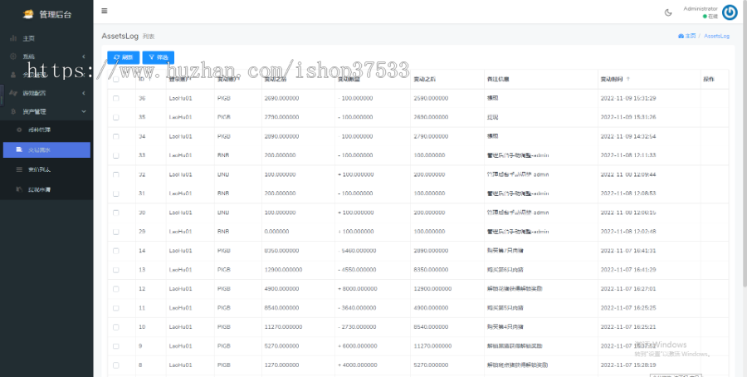Click the gear icon of the first 资产管理 submenu item
This screenshot has width=747, height=377.
tap(19, 130)
